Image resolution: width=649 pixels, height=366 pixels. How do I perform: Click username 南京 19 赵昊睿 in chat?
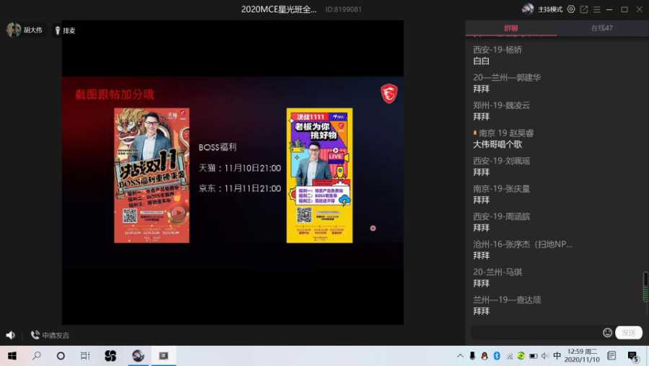pos(506,133)
